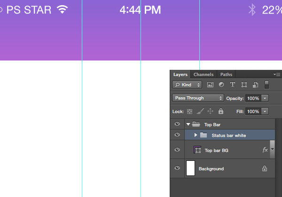
Task: Open the Fill slider dropdown arrow
Action: pyautogui.click(x=265, y=111)
